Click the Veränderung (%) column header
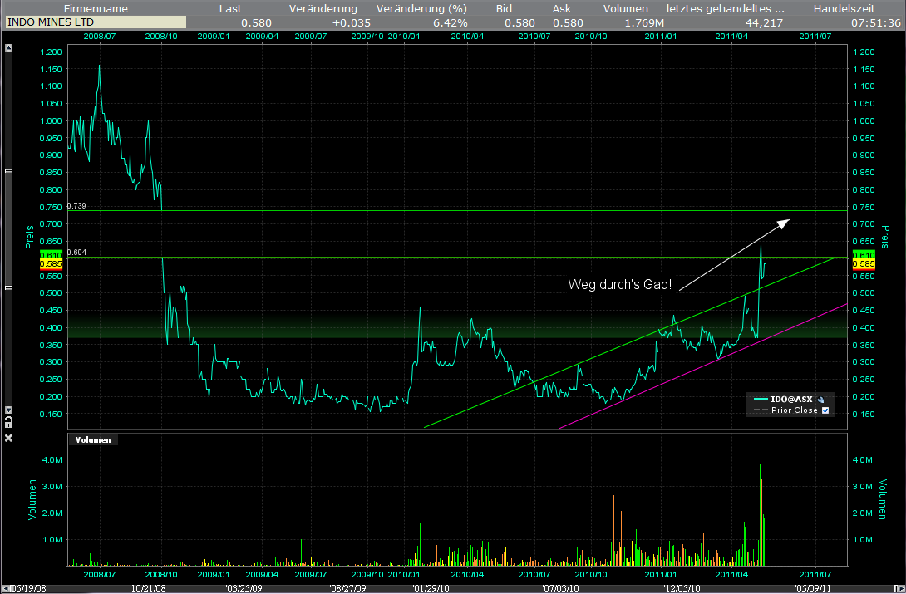The width and height of the screenshot is (906, 594). (421, 8)
